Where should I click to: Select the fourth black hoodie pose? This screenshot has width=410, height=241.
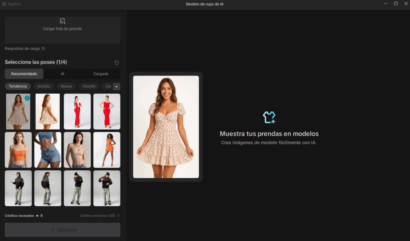[107, 188]
